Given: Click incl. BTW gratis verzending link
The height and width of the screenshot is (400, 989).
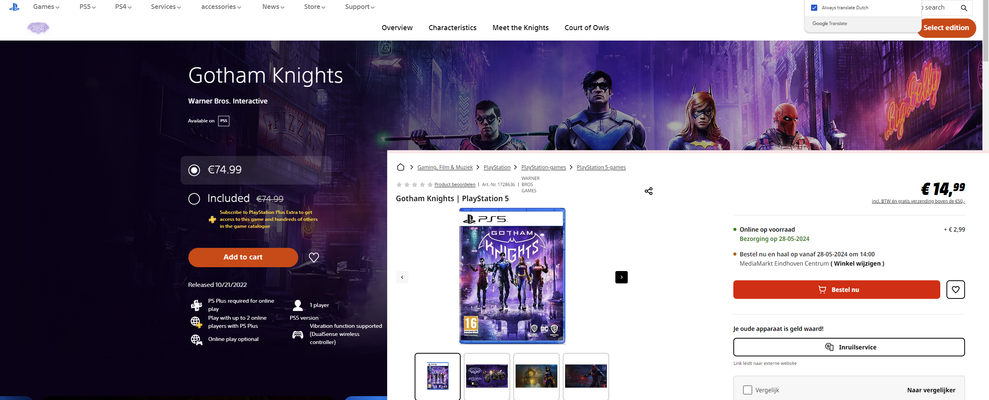Looking at the screenshot, I should tap(918, 201).
